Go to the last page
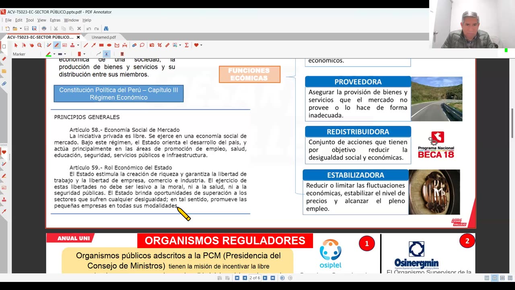The width and height of the screenshot is (515, 290). click(x=273, y=278)
